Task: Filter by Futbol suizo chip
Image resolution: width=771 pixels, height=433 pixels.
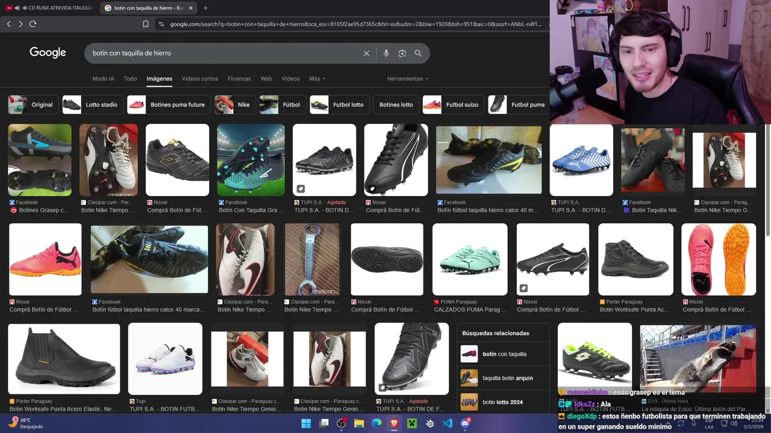Action: pos(454,105)
